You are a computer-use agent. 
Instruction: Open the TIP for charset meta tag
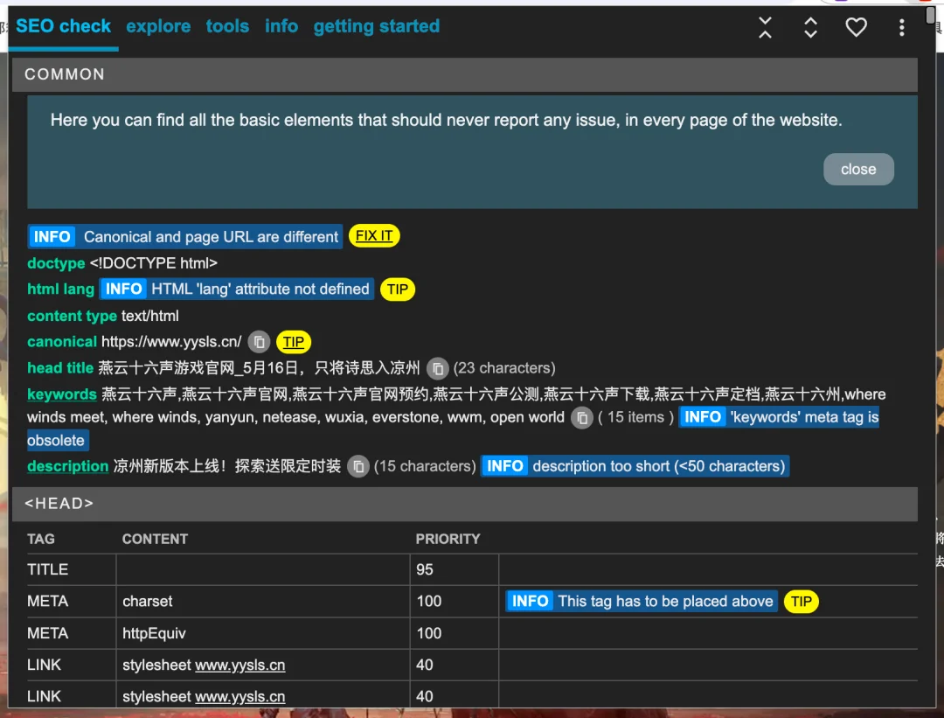coord(802,602)
